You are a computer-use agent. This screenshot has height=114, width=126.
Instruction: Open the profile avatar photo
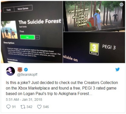[x=11, y=71]
